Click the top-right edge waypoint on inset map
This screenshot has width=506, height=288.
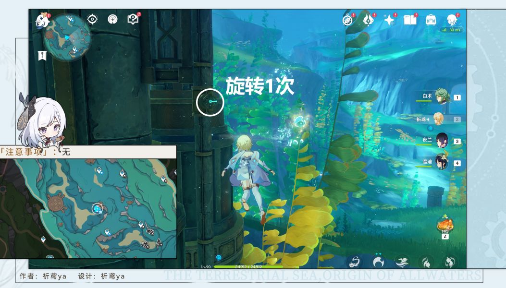point(163,179)
